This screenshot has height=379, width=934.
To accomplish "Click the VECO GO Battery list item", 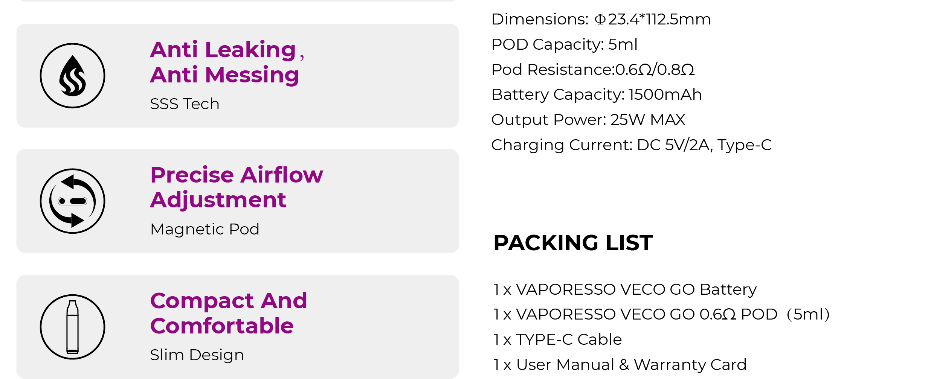I will point(625,289).
